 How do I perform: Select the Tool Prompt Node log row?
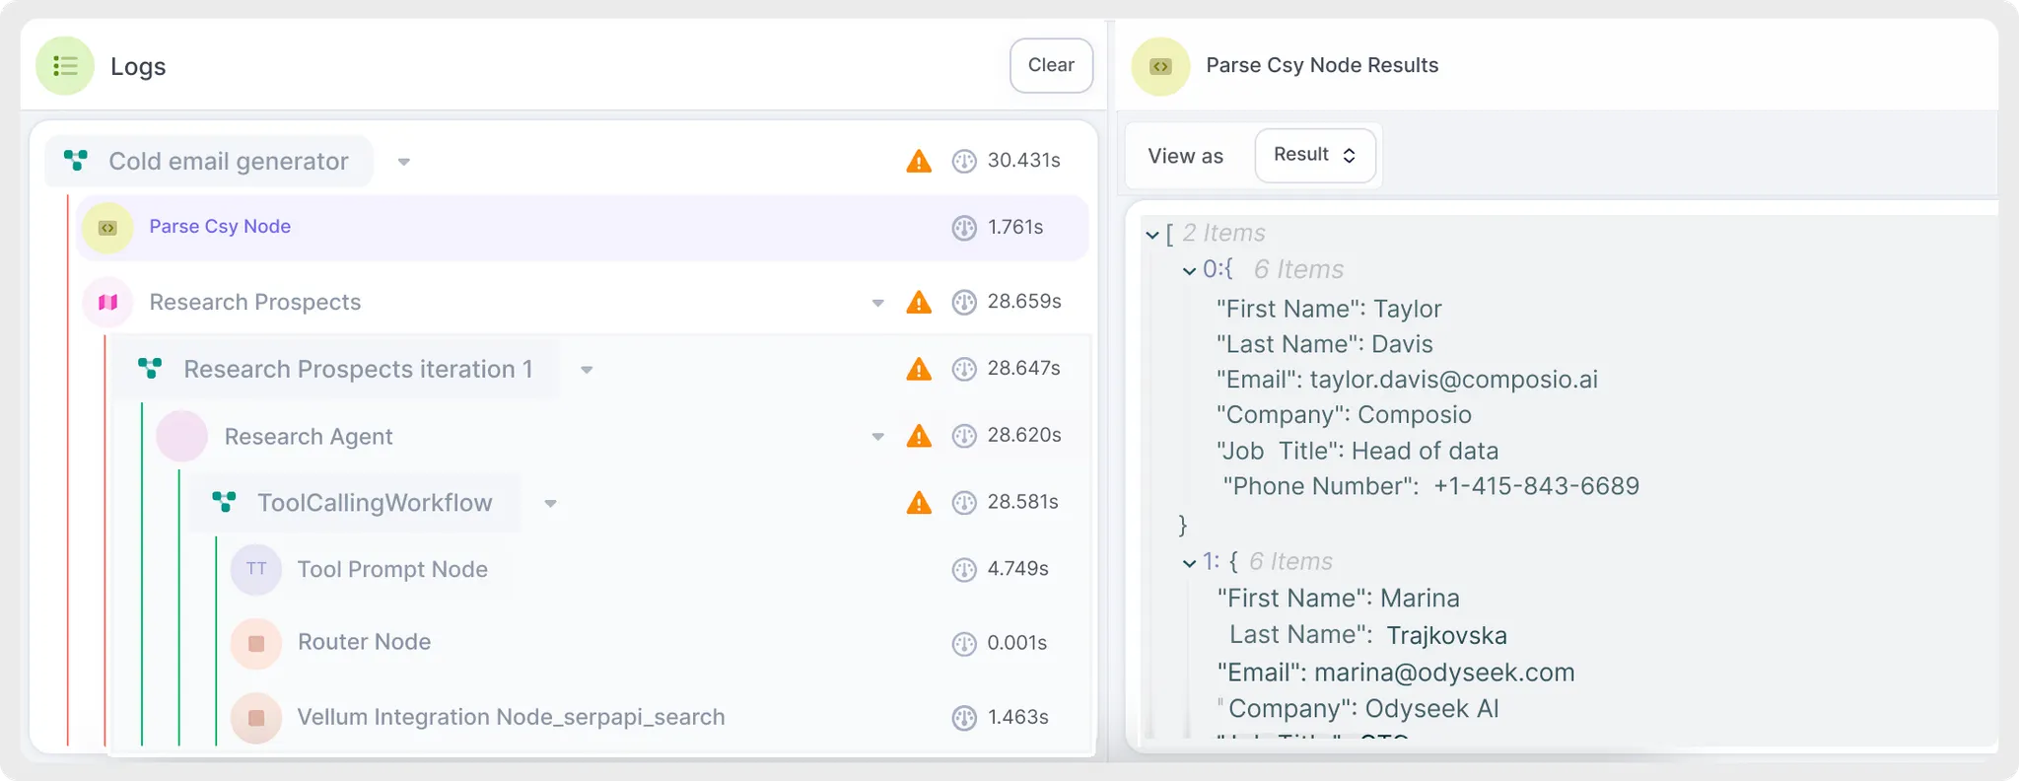(658, 569)
